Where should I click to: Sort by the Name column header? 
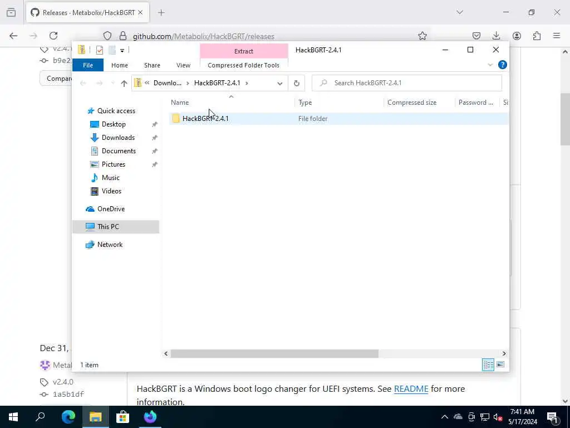pyautogui.click(x=180, y=103)
